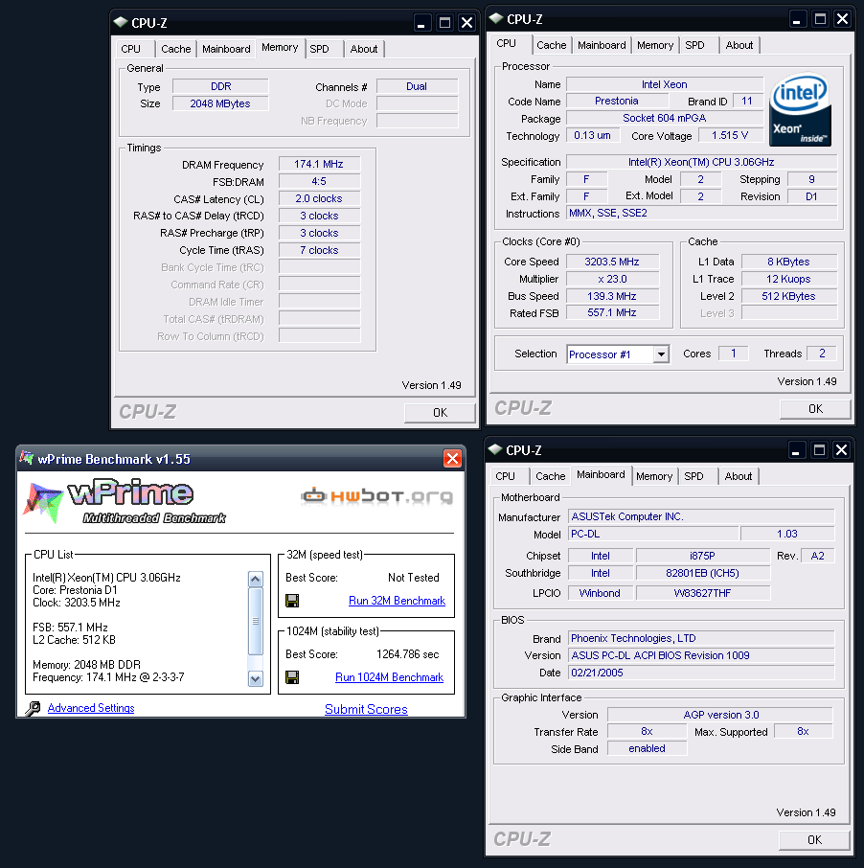The width and height of the screenshot is (864, 868).
Task: Close the wPrime Benchmark window
Action: [x=453, y=458]
